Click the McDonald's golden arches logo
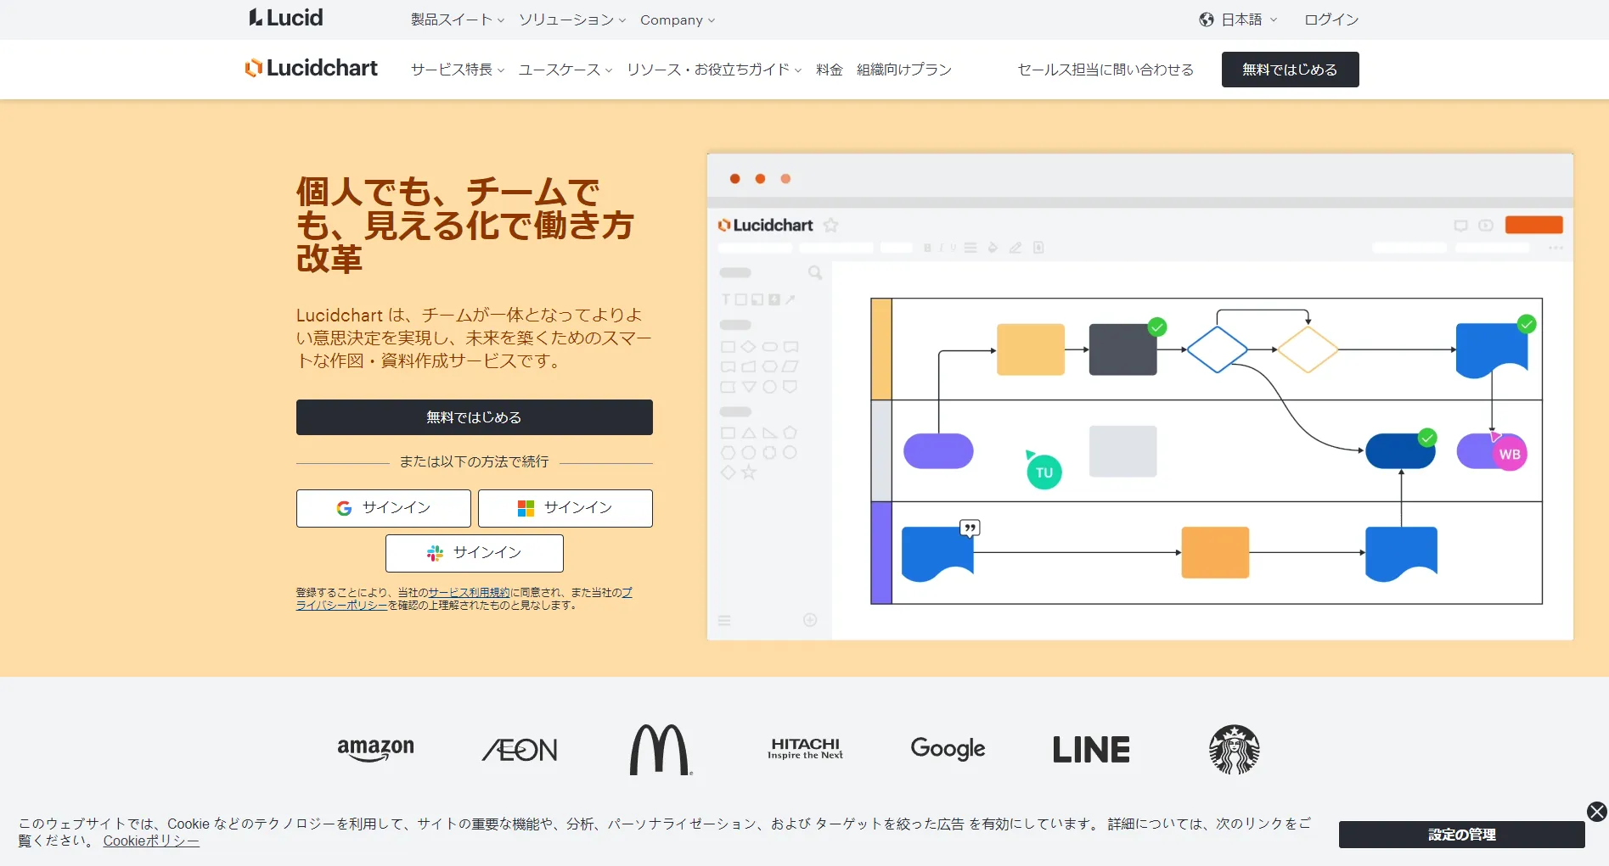Viewport: 1609px width, 866px height. click(661, 750)
